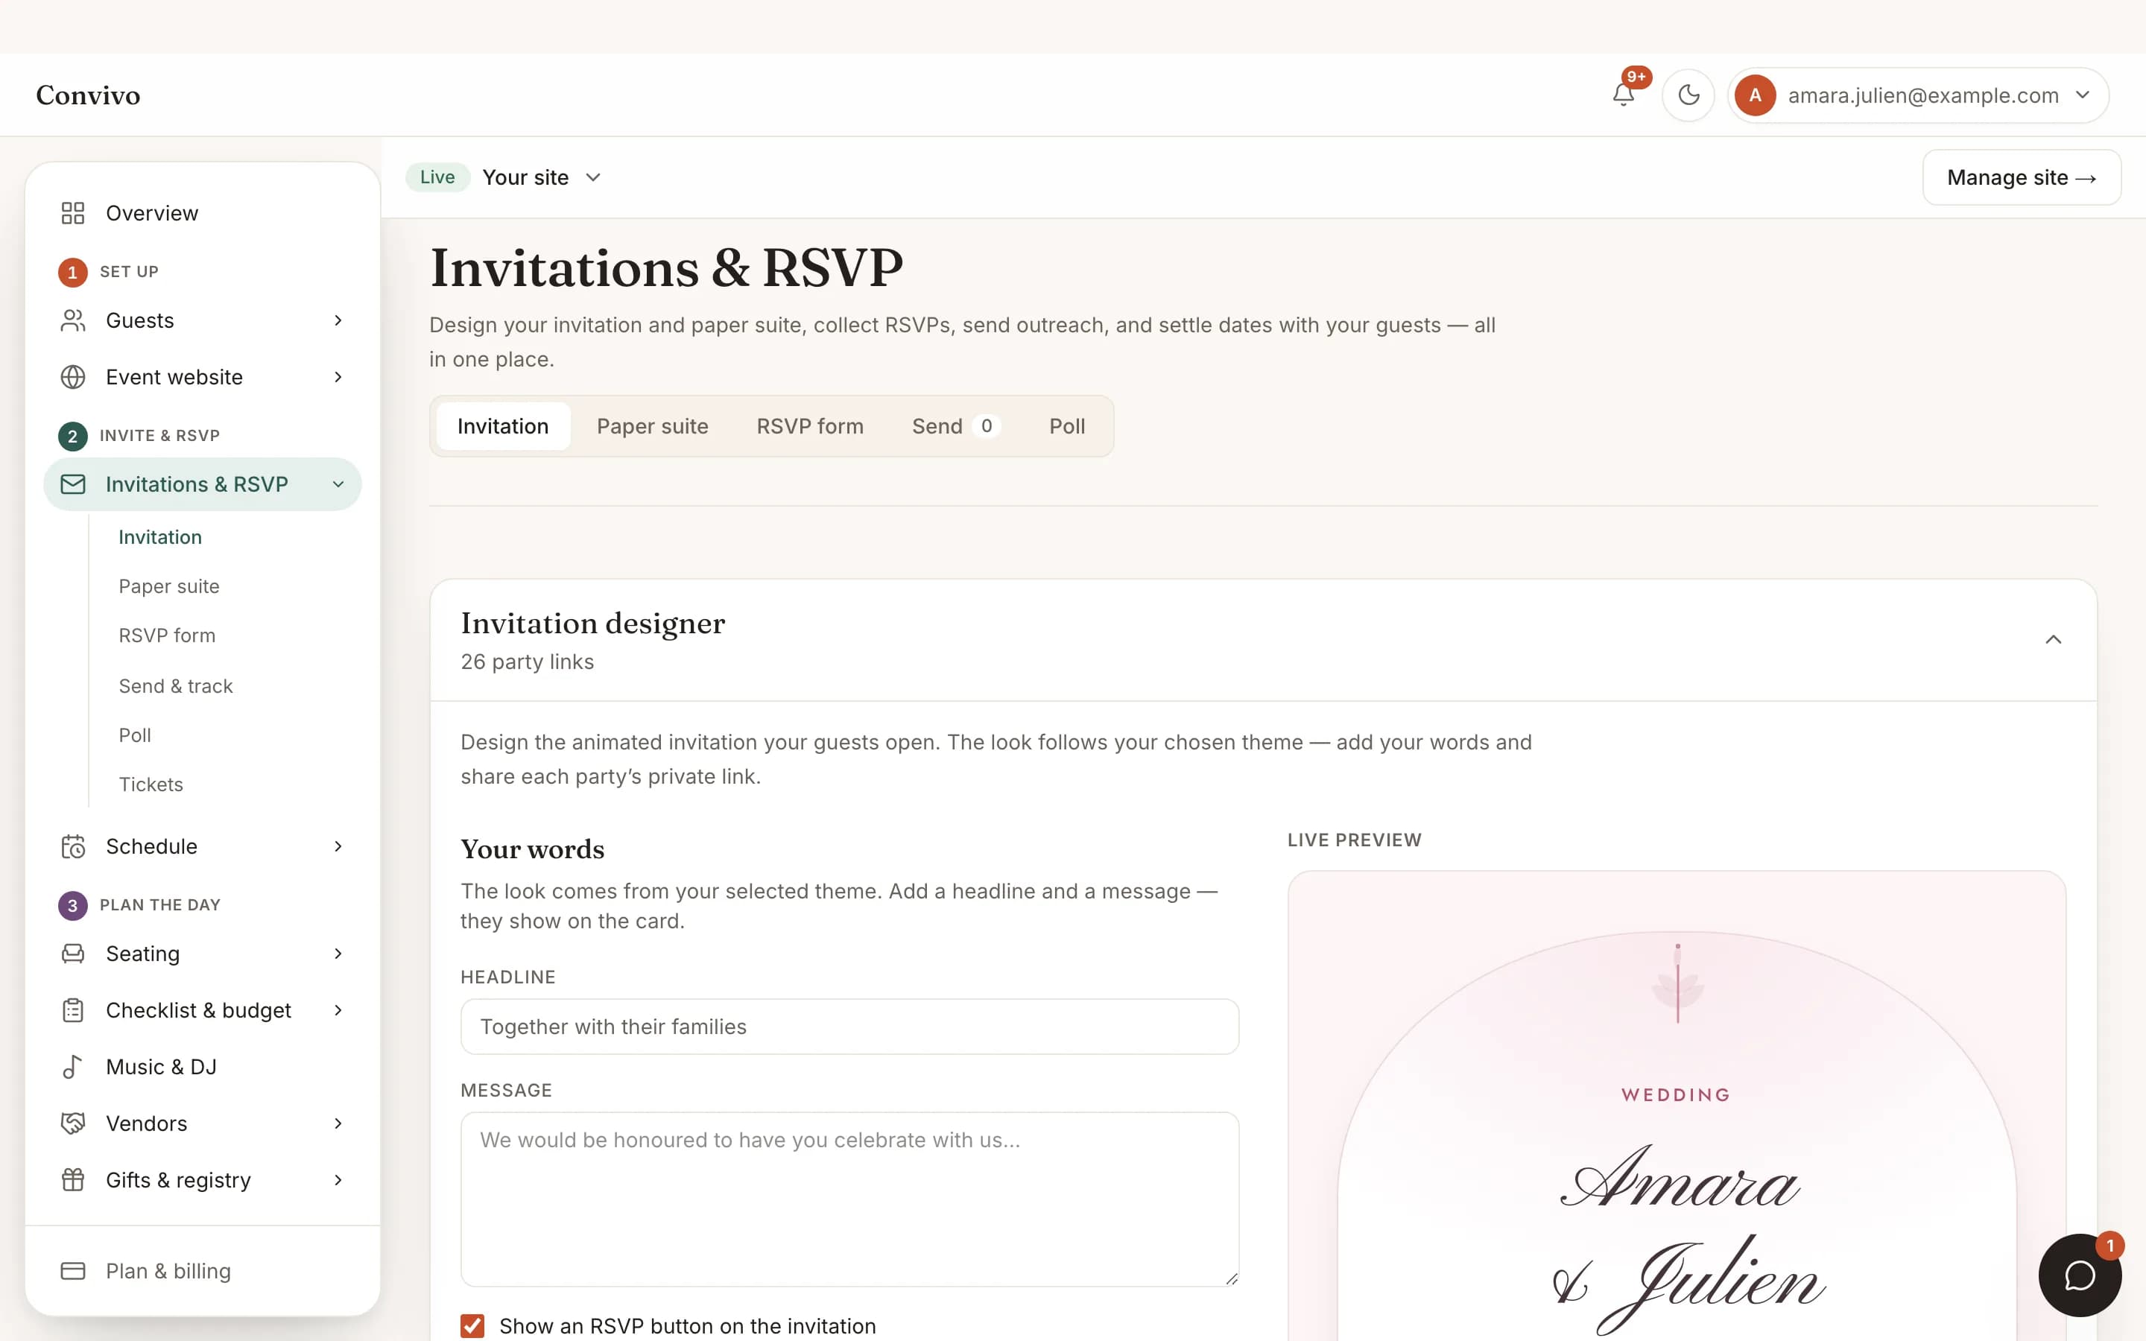Click the Headline input field
The width and height of the screenshot is (2146, 1341).
[x=849, y=1026]
